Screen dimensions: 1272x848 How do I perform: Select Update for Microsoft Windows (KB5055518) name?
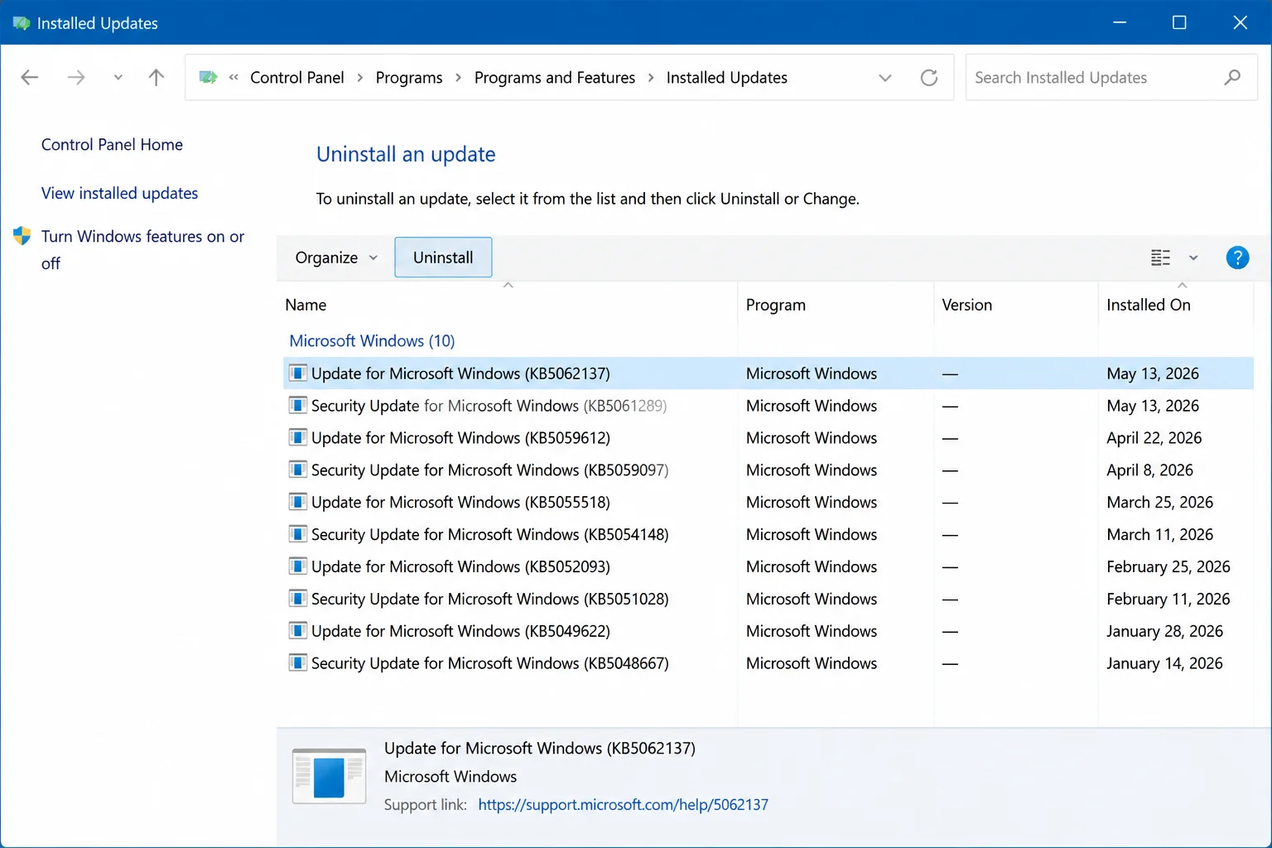click(x=460, y=503)
